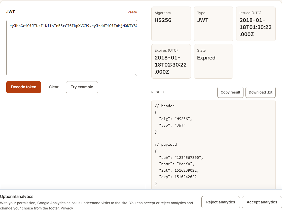Clear the JWT input

click(x=54, y=87)
